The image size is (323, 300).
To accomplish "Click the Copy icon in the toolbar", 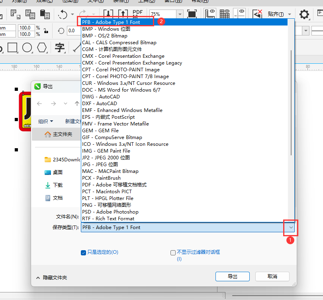I will point(30,14).
